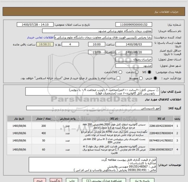This screenshot has height=182, width=188.
Task: Click the announcement date field 1400/07/28 - 14:10
Action: [35, 25]
